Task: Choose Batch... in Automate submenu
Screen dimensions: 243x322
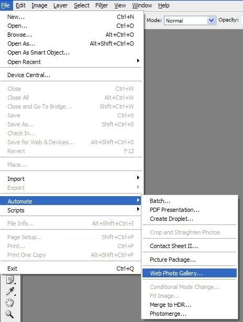Action: click(x=190, y=201)
